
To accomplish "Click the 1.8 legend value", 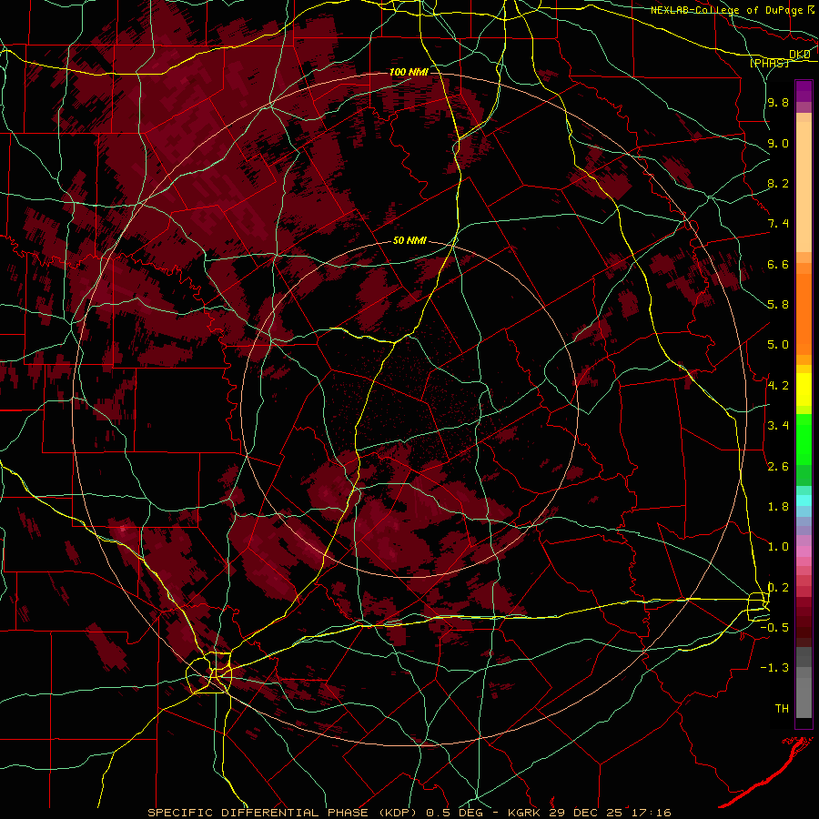I will (x=778, y=507).
